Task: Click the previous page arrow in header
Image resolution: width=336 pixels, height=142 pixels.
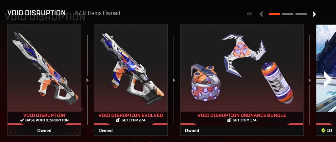Action: [x=261, y=14]
